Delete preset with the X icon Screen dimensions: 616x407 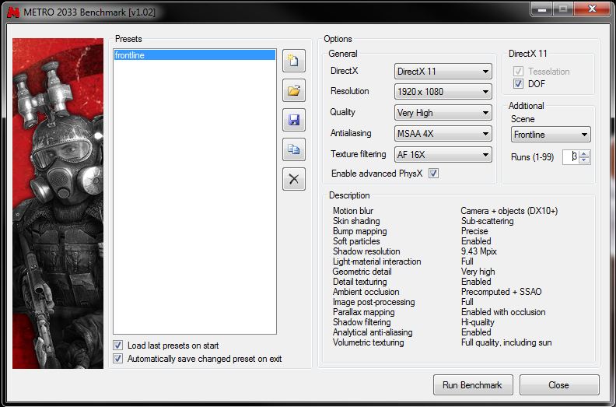click(294, 179)
